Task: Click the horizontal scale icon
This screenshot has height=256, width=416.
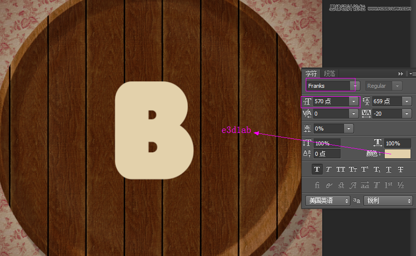Action: pyautogui.click(x=378, y=143)
